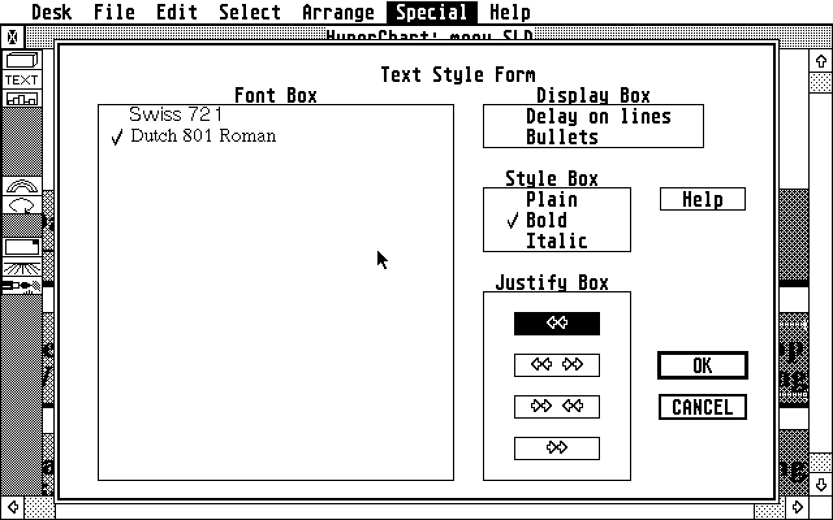
Task: Choose full justify (inward arrows) button
Action: (x=557, y=406)
